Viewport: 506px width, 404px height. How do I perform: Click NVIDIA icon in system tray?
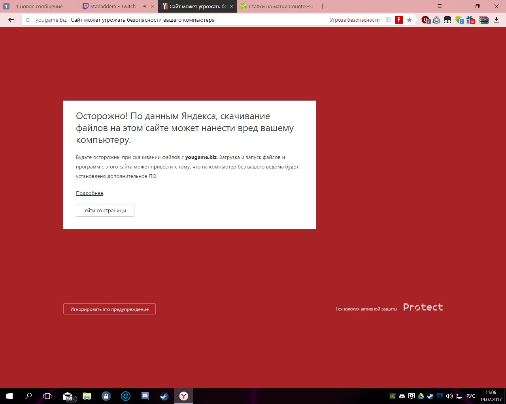[393, 396]
